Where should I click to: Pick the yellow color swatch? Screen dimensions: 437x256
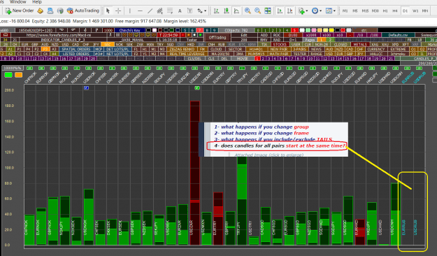(331, 30)
